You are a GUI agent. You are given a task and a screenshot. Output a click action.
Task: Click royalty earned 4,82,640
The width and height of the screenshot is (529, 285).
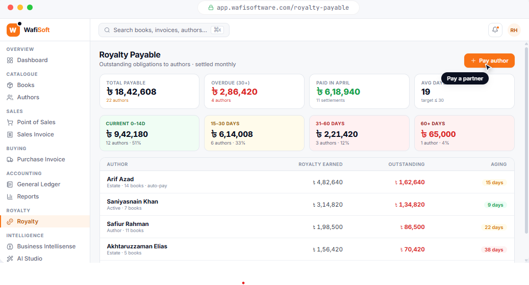[328, 182]
